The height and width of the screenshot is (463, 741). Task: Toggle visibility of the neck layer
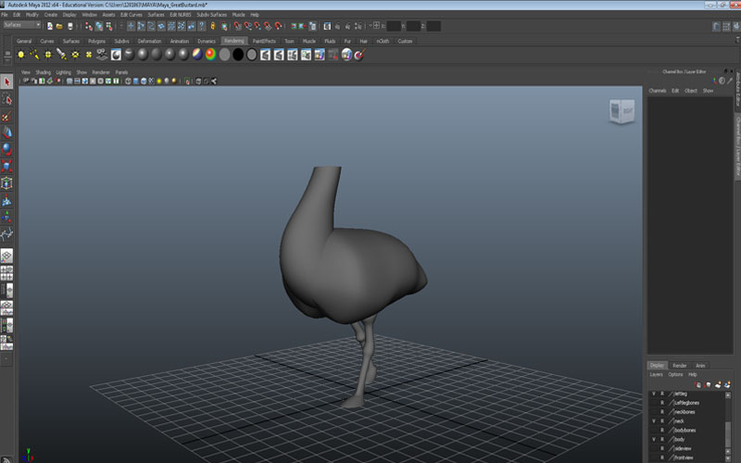[x=652, y=420]
